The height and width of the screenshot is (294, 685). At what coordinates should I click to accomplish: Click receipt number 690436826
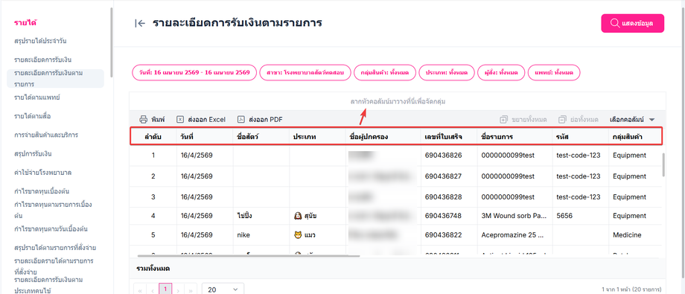pyautogui.click(x=444, y=155)
